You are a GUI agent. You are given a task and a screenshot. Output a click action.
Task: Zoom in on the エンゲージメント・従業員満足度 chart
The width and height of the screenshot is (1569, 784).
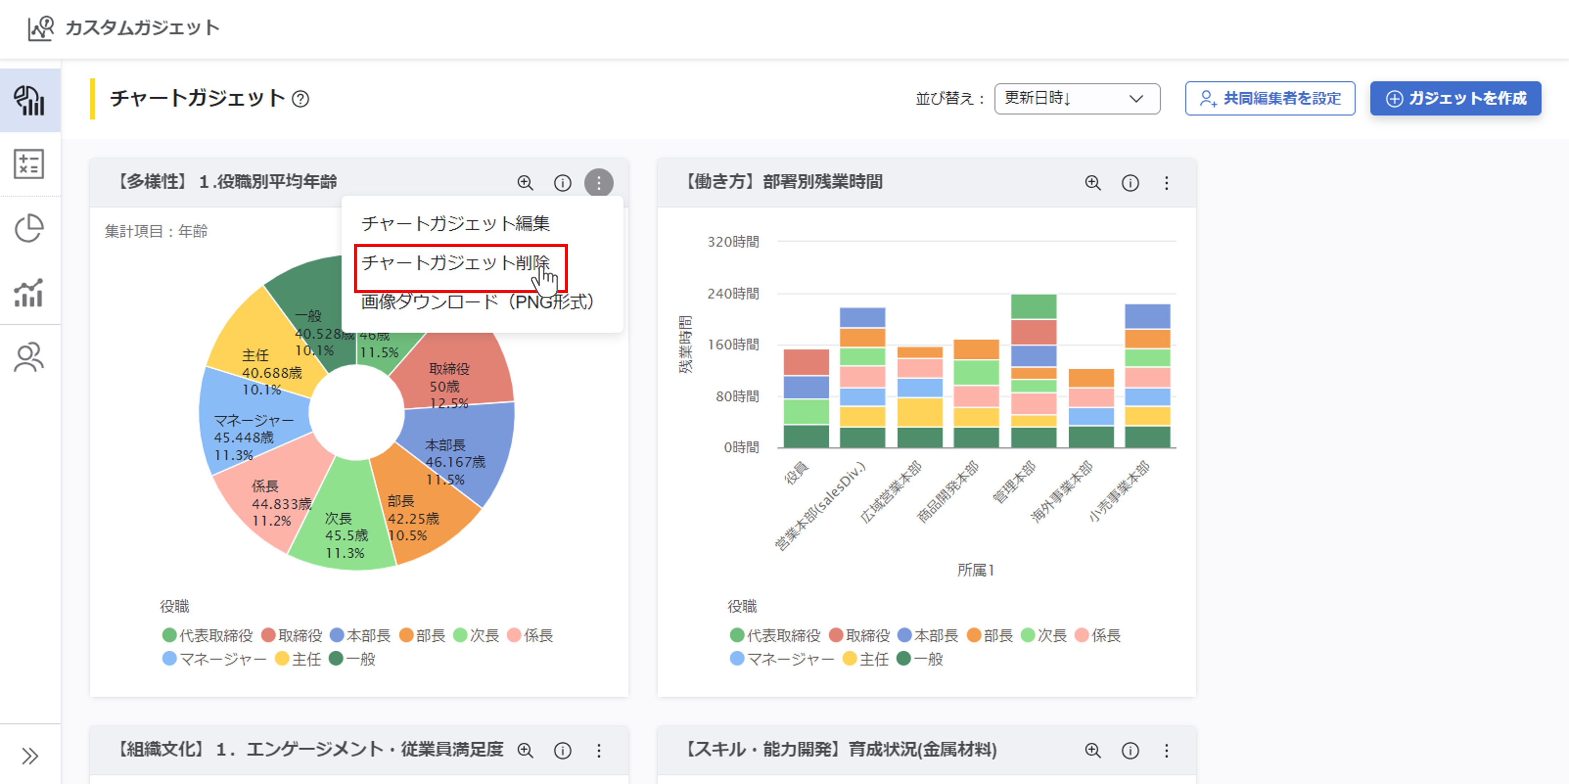point(525,750)
